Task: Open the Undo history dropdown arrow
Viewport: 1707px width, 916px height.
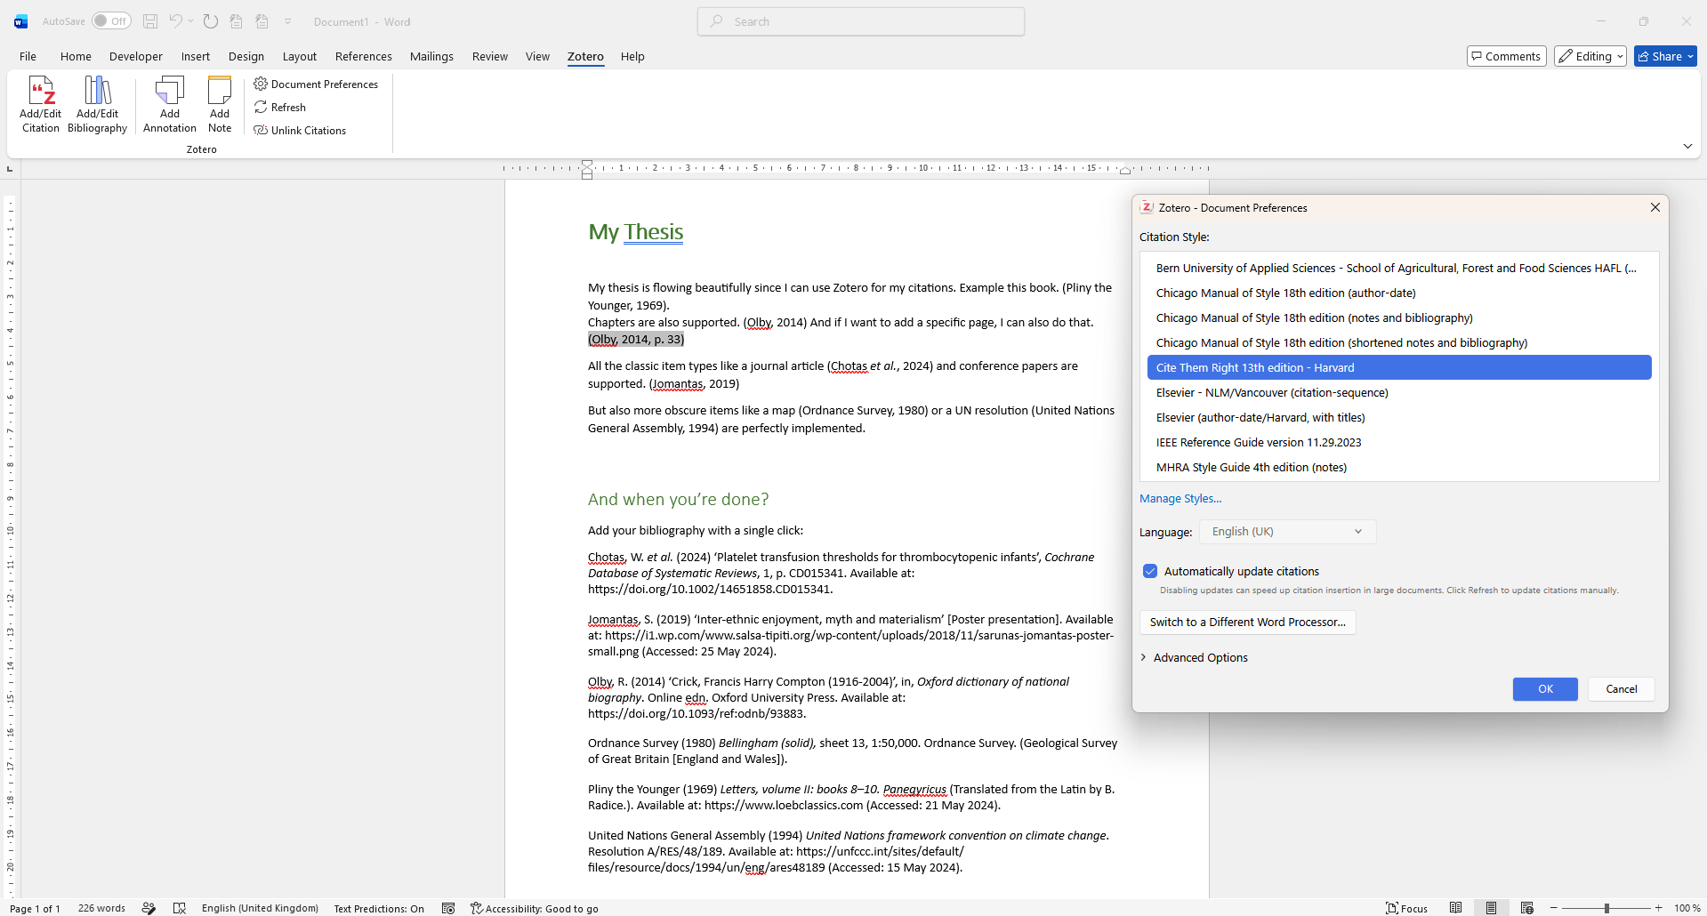Action: (x=190, y=21)
